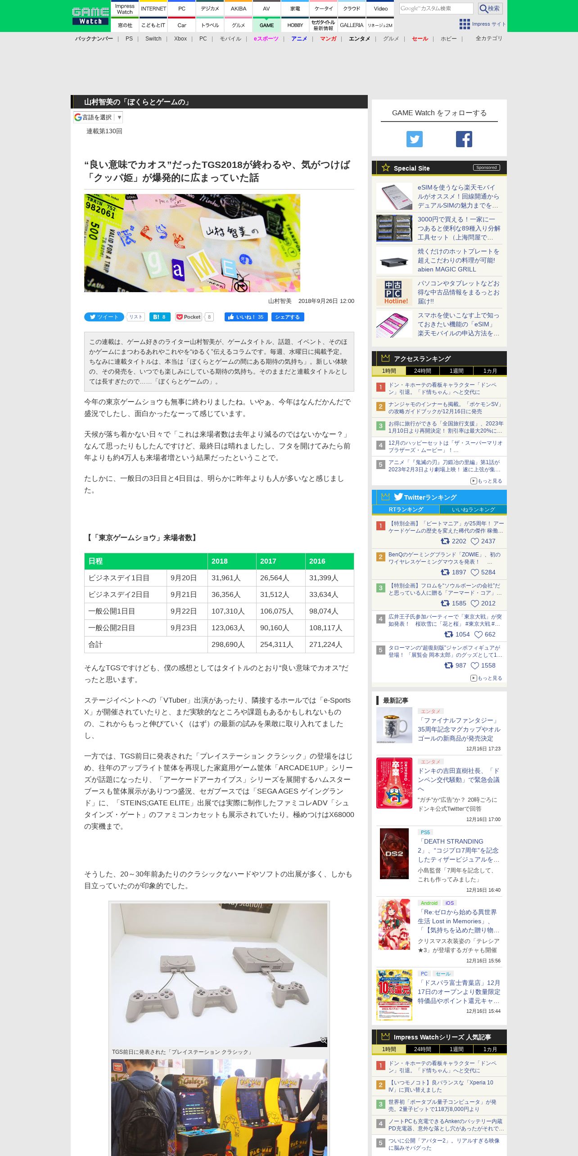Screen dimensions: 578x1156
Task: Open the HOBBY nav item
Action: pyautogui.click(x=295, y=25)
